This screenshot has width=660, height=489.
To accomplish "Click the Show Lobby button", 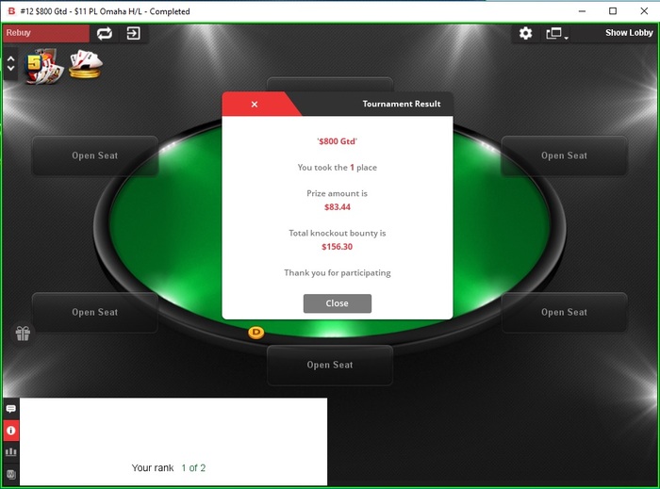I will click(x=629, y=33).
